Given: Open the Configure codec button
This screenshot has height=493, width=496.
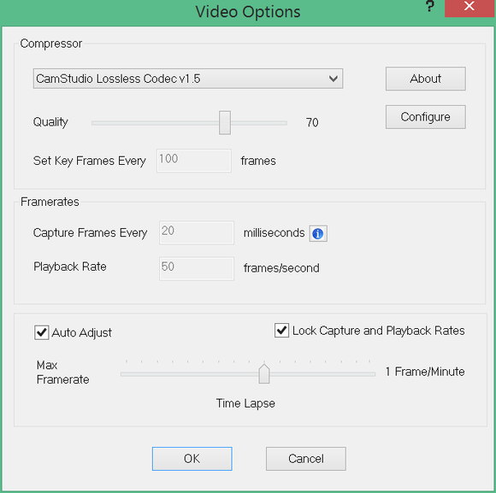Looking at the screenshot, I should [426, 117].
